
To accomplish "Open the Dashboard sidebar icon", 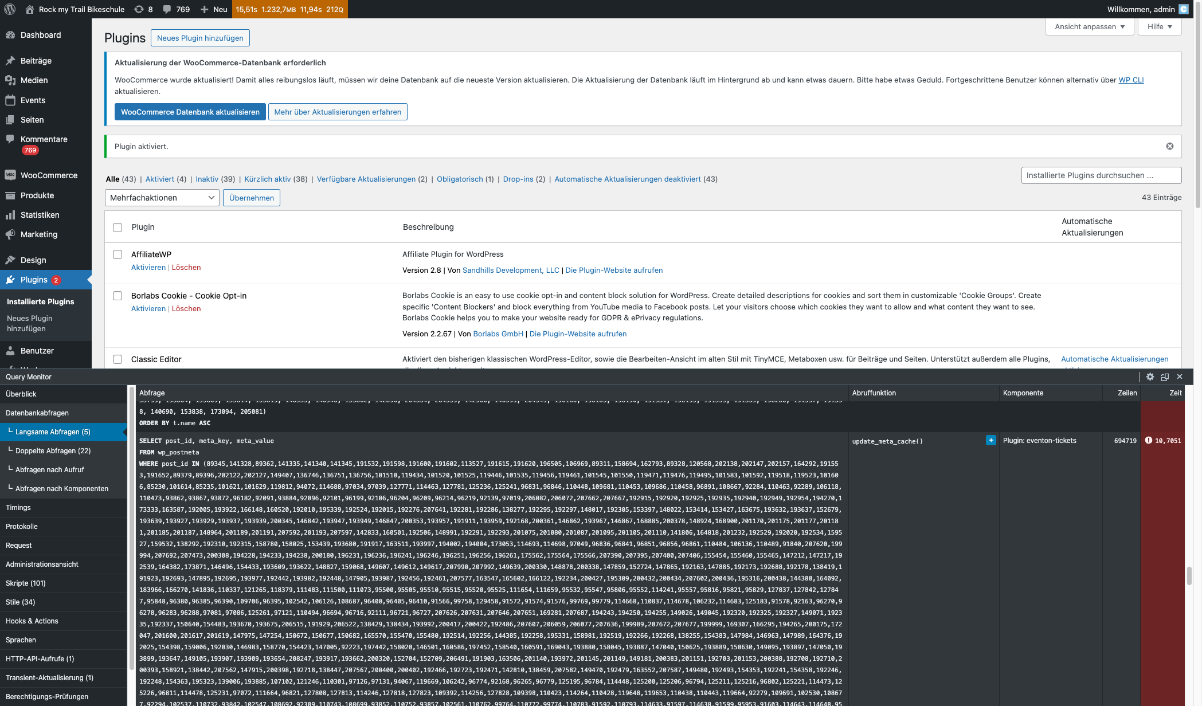I will pyautogui.click(x=10, y=35).
